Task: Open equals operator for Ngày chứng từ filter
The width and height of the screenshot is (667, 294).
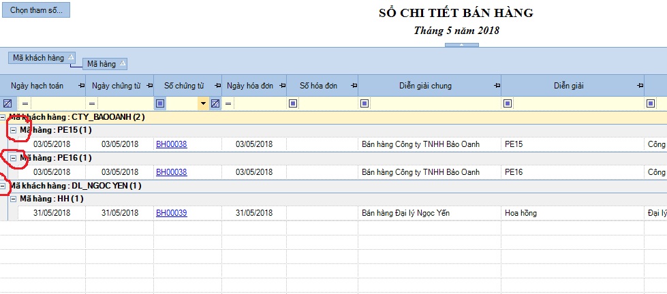Action: (92, 103)
